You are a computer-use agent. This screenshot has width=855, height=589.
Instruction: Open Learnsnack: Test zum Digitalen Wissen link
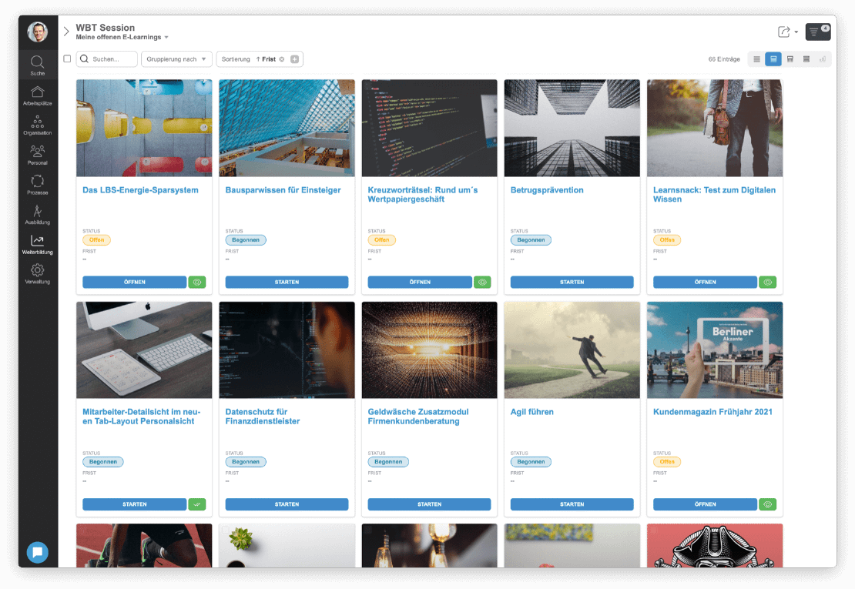pyautogui.click(x=714, y=195)
